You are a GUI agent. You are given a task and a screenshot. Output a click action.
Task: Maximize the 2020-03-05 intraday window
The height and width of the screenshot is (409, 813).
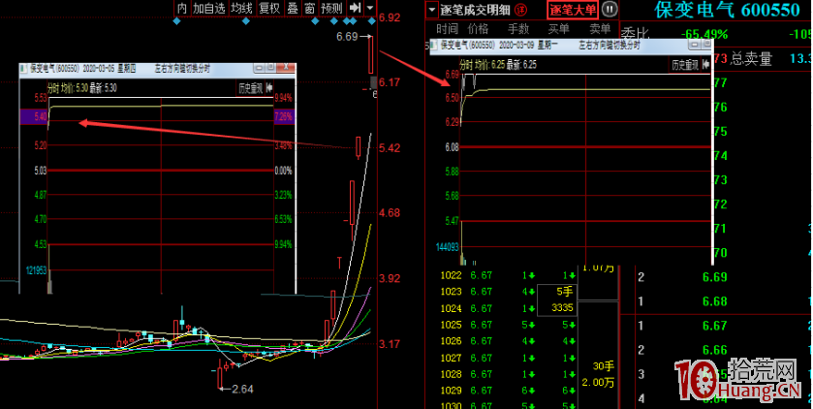270,68
